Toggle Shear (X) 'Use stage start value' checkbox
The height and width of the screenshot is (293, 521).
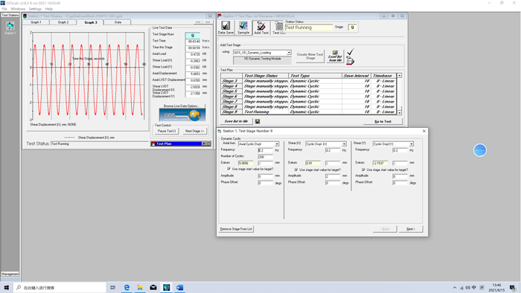tap(296, 170)
